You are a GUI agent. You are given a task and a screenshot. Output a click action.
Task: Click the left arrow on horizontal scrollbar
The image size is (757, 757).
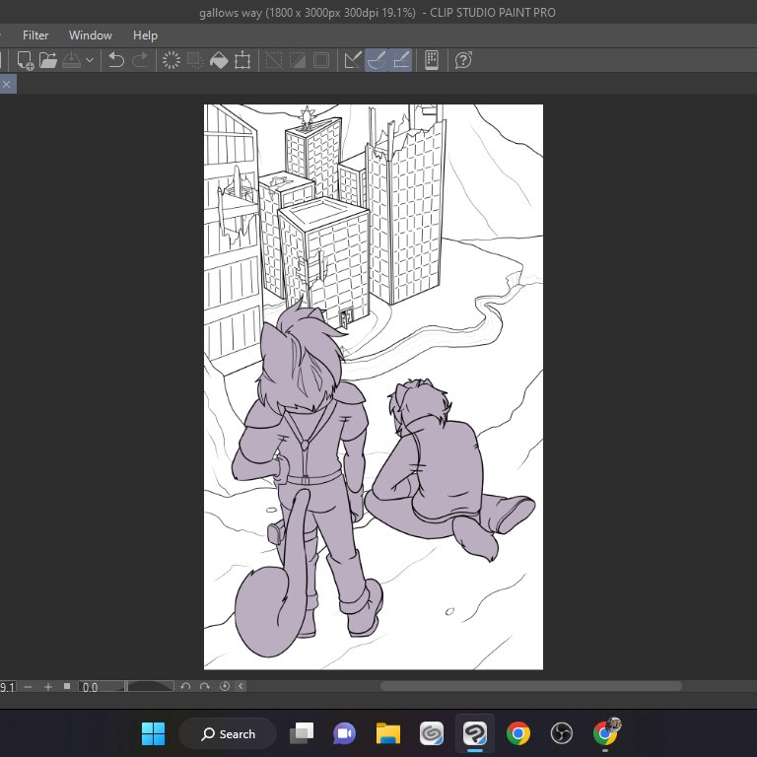[x=241, y=686]
